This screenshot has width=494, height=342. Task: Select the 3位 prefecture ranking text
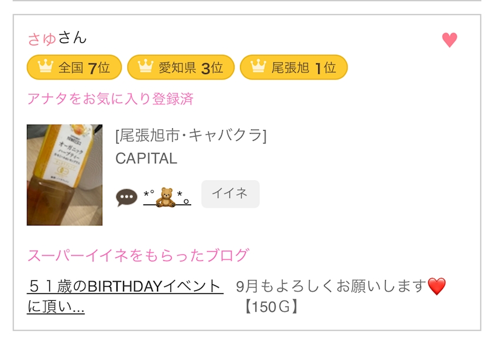pos(212,68)
